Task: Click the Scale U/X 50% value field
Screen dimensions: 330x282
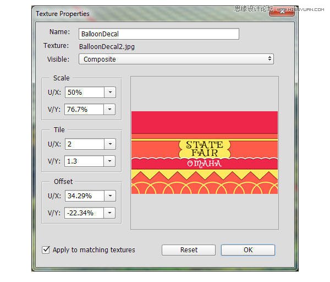Action: (x=85, y=93)
